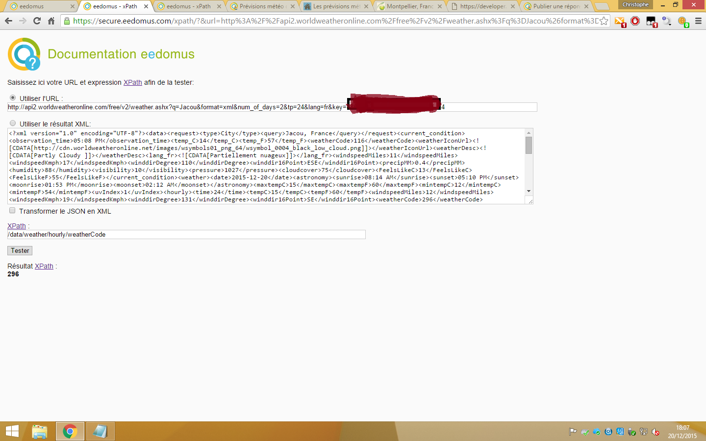Image resolution: width=706 pixels, height=441 pixels.
Task: Click the printer status tray icon
Action: (585, 432)
